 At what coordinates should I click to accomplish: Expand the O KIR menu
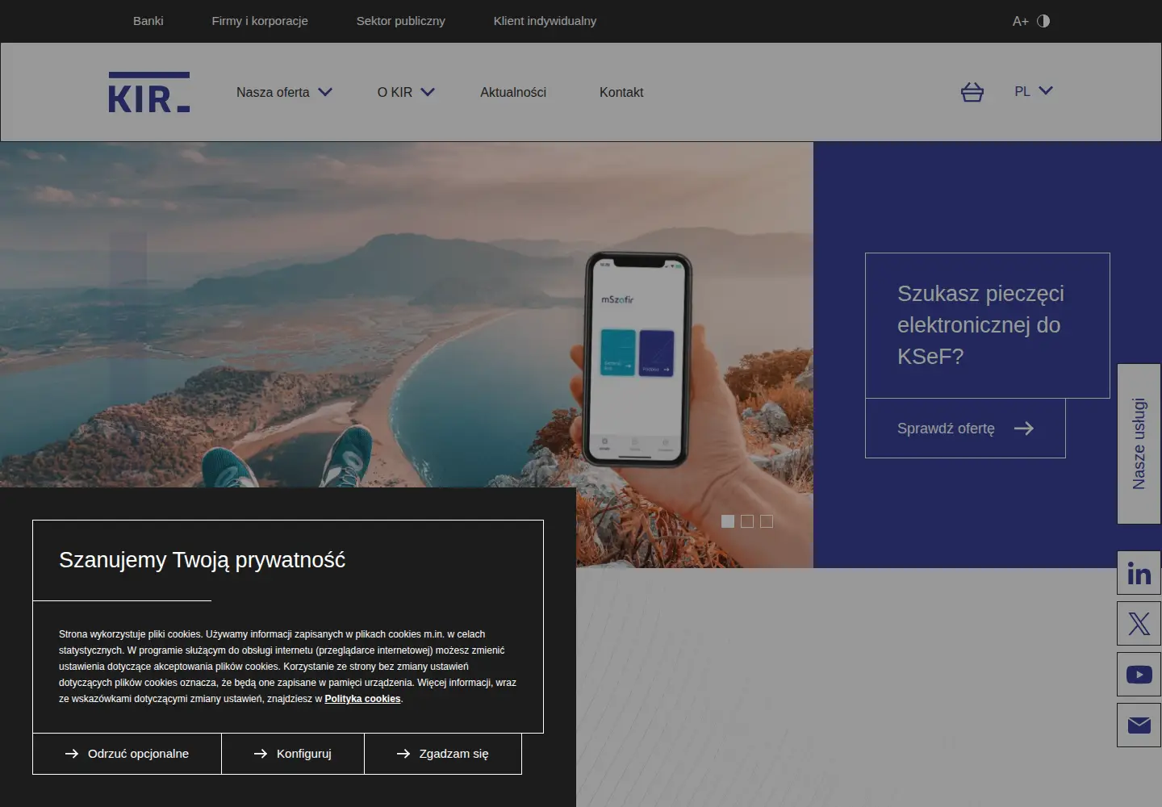pos(406,92)
